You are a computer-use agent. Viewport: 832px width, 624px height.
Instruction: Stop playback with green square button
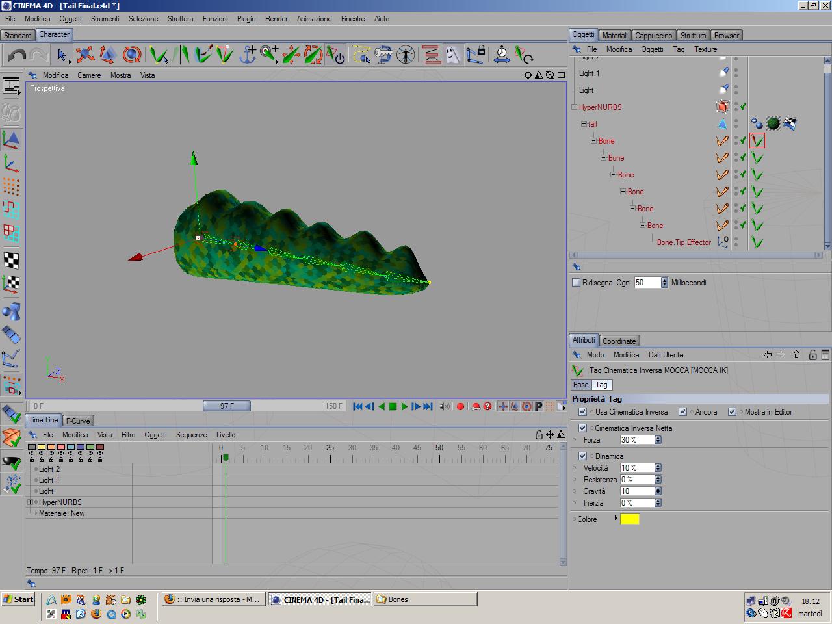click(x=393, y=406)
